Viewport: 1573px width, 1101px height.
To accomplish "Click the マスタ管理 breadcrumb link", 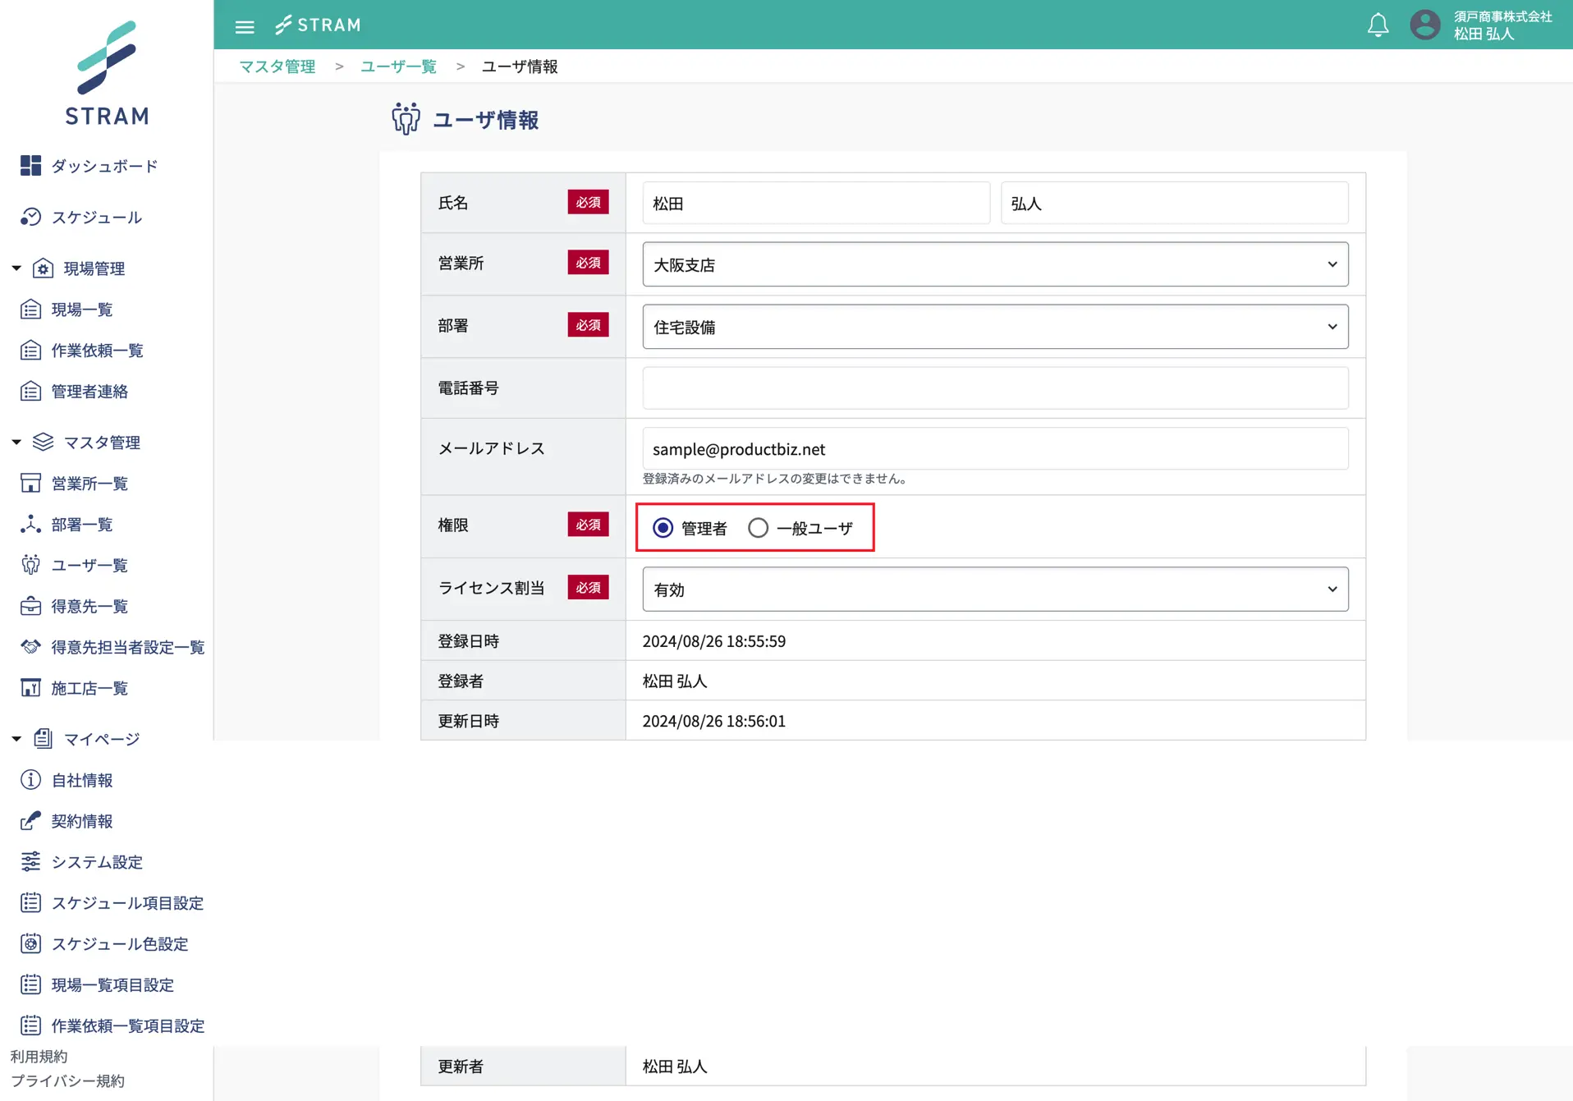I will click(277, 67).
